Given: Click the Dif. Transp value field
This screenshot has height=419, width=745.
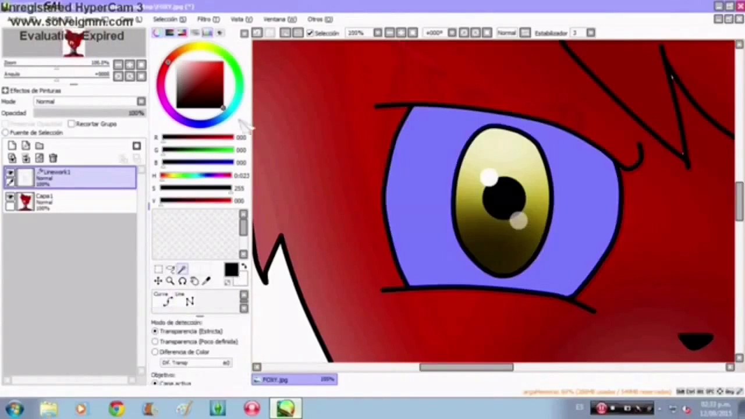Looking at the screenshot, I should click(x=195, y=363).
